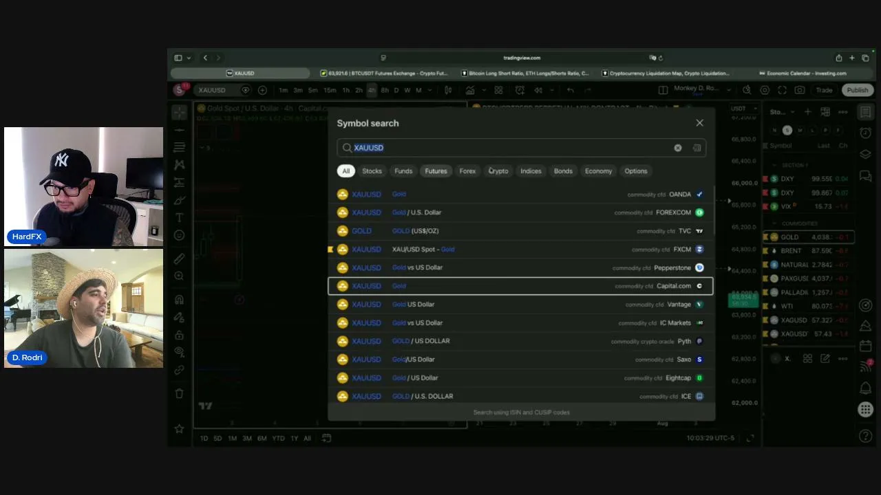This screenshot has width=881, height=495.
Task: Open the user profile avatar menu
Action: tap(180, 90)
